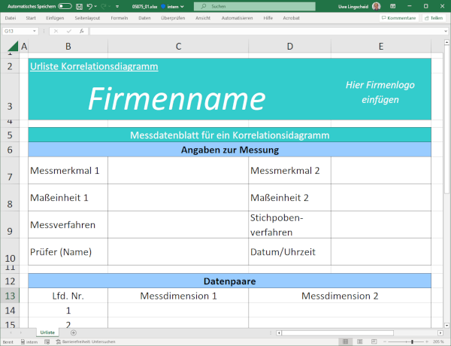The height and width of the screenshot is (346, 451).
Task: Add a new sheet with plus icon
Action: click(x=73, y=332)
